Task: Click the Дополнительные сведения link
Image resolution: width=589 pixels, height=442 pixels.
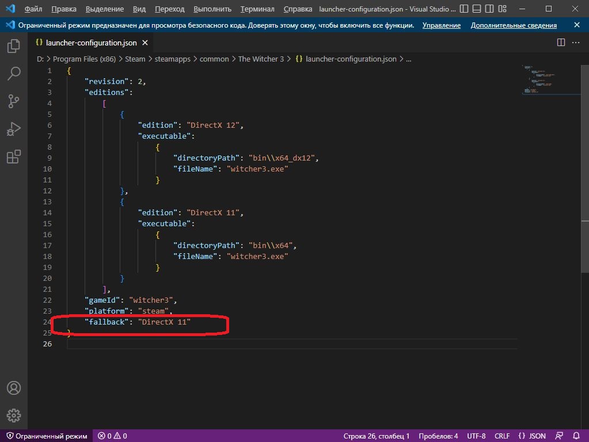Action: pos(514,25)
